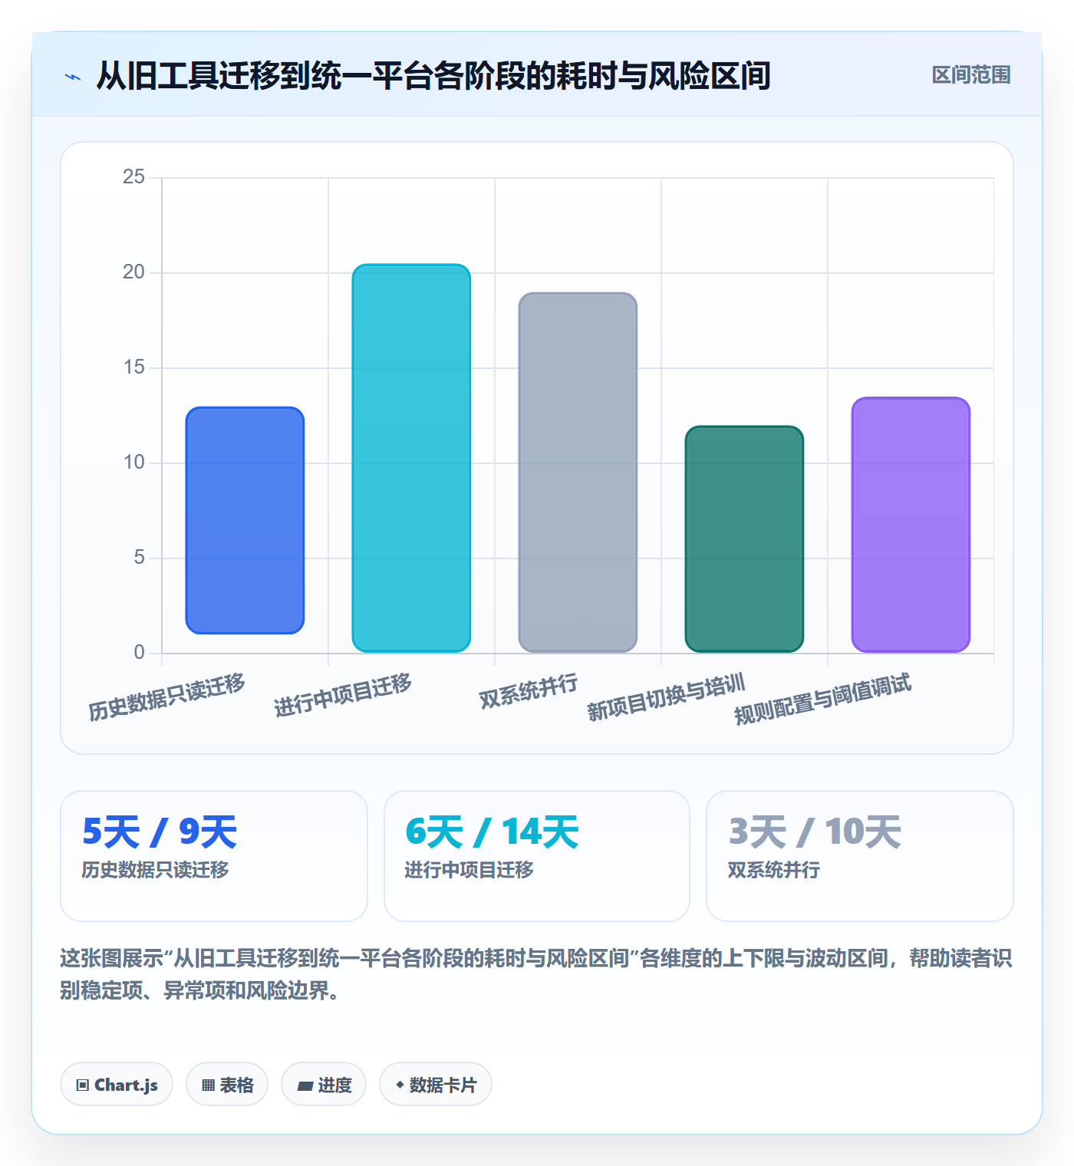The width and height of the screenshot is (1074, 1166).
Task: Select the blue 历史数据只读迁移 bar
Action: [x=245, y=520]
